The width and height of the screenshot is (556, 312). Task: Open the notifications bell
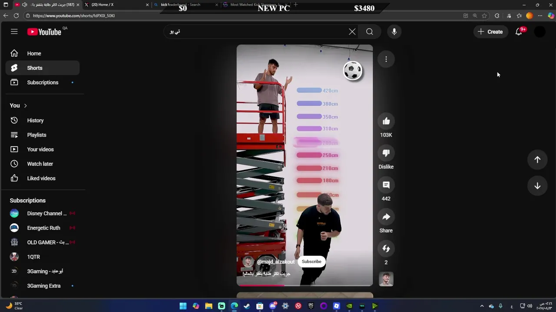[519, 32]
